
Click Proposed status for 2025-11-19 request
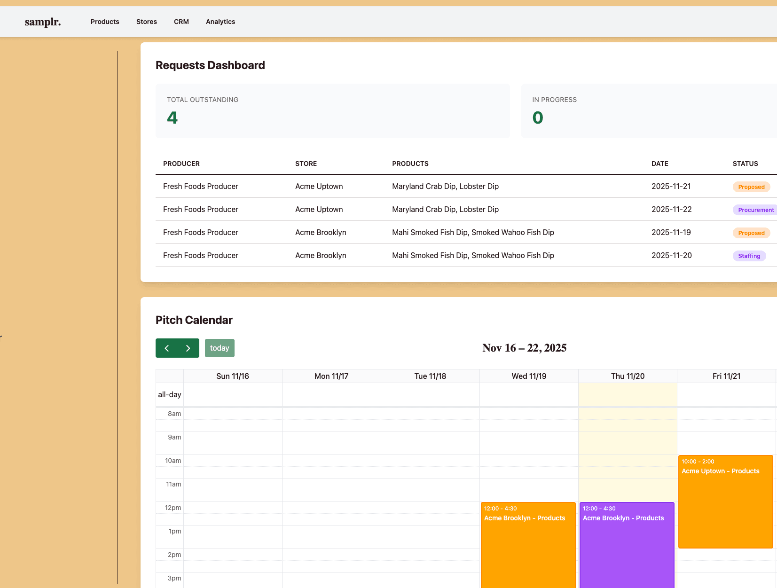click(751, 233)
